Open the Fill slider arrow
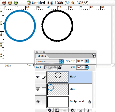The image size is (115, 112). click(87, 68)
